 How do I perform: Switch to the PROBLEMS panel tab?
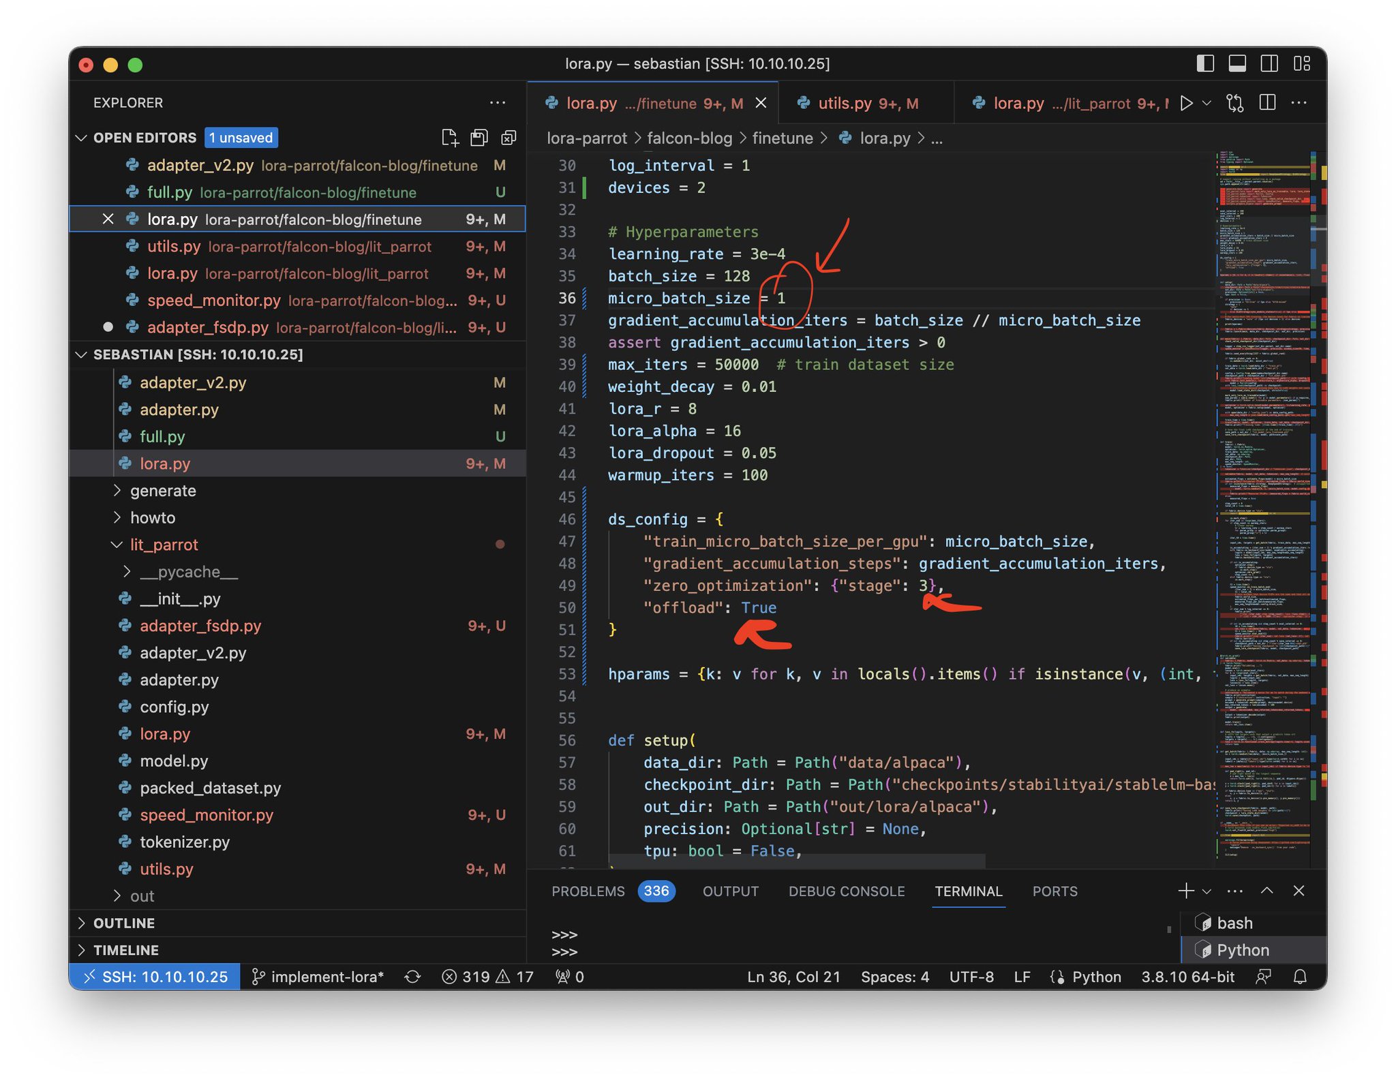pos(588,892)
